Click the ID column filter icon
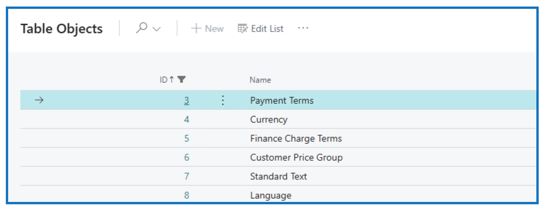This screenshot has width=547, height=210. [x=181, y=80]
